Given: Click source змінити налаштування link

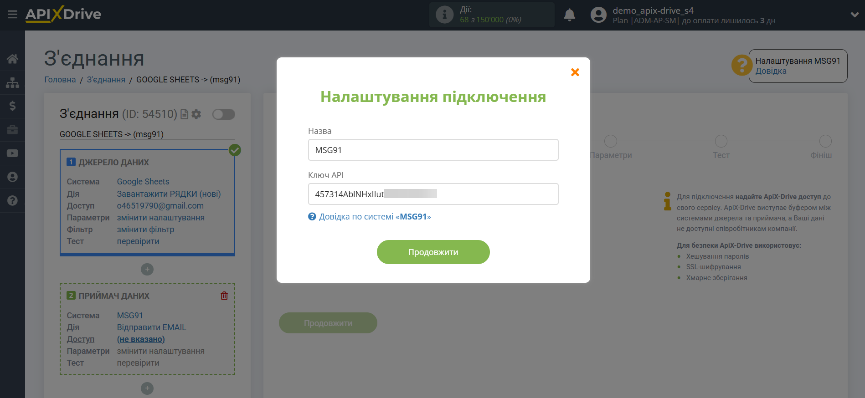Looking at the screenshot, I should (x=161, y=218).
